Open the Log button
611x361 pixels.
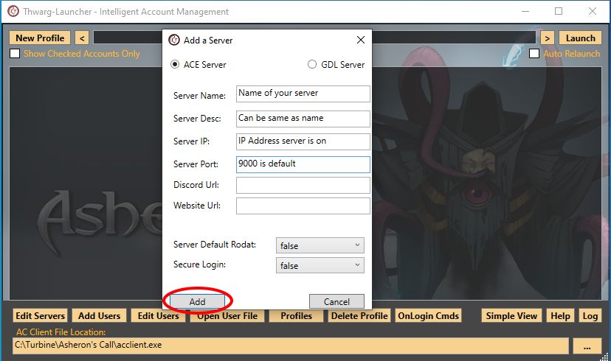[590, 315]
